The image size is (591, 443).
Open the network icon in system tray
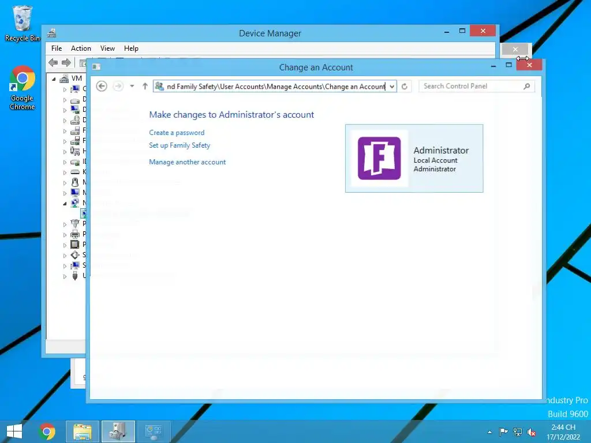tap(518, 432)
